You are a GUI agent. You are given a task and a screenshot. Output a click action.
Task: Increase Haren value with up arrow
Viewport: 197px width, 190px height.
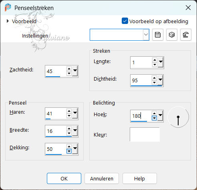coord(69,111)
